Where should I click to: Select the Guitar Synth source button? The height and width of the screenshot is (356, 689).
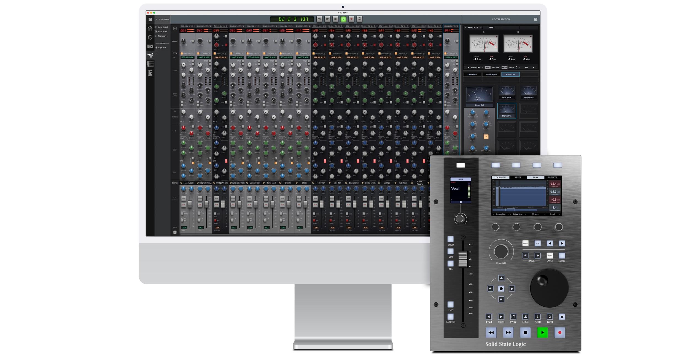click(491, 74)
